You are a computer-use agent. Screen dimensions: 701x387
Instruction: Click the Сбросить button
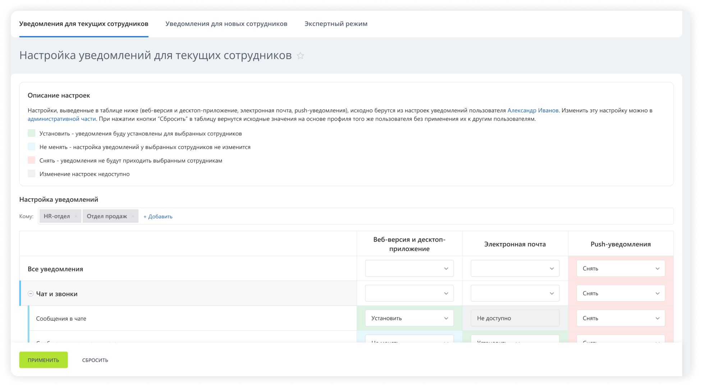pyautogui.click(x=95, y=360)
